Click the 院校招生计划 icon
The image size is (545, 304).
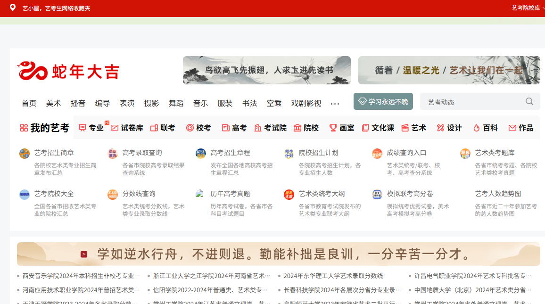tap(289, 154)
